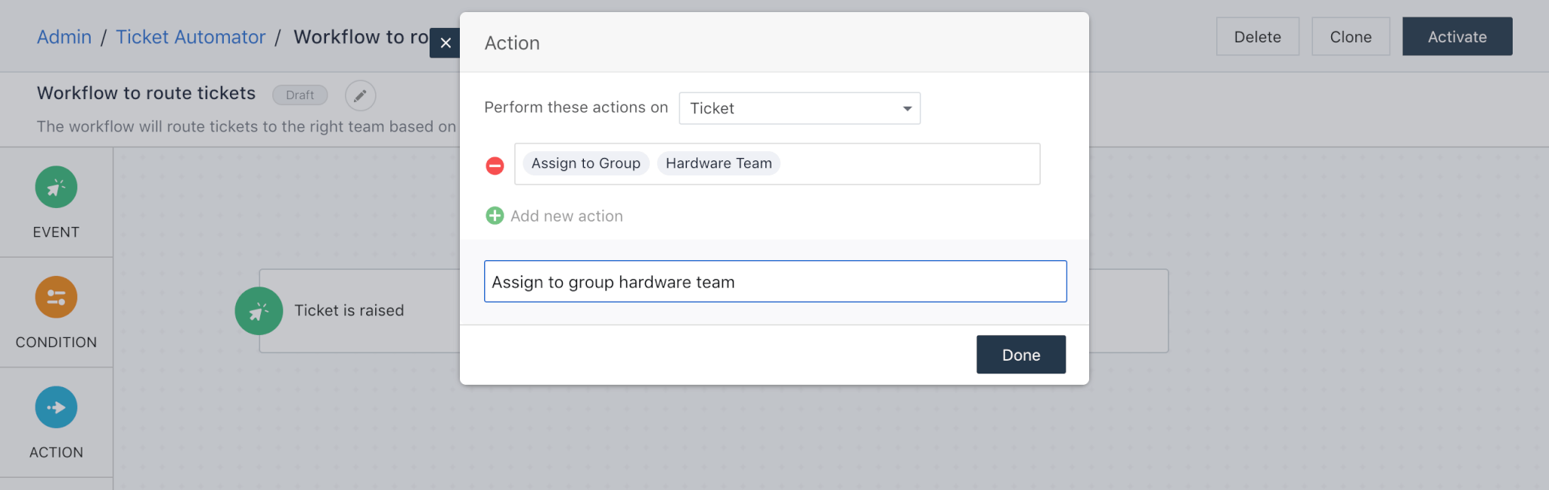Click the Hardware Team tag
This screenshot has width=1549, height=490.
tap(718, 163)
